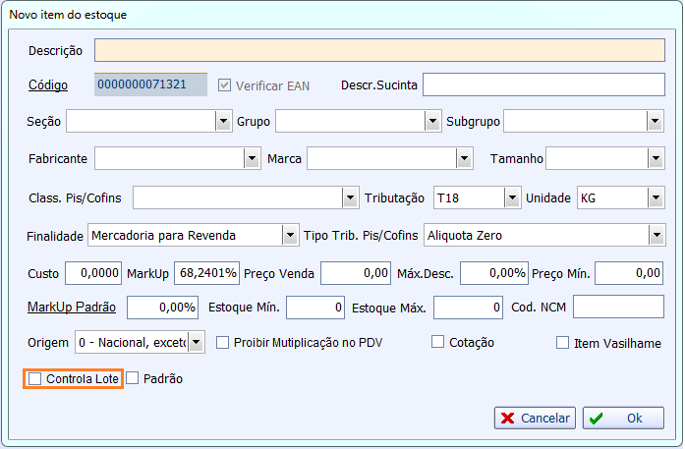Open the Origem dropdown selector
This screenshot has height=449, width=685.
[x=197, y=343]
